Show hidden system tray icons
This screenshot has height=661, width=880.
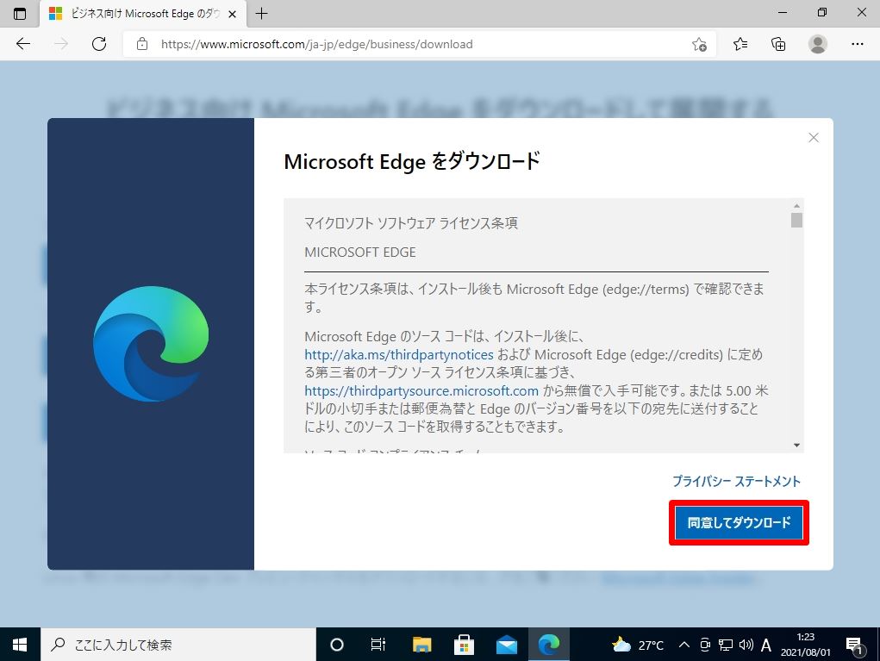point(684,645)
